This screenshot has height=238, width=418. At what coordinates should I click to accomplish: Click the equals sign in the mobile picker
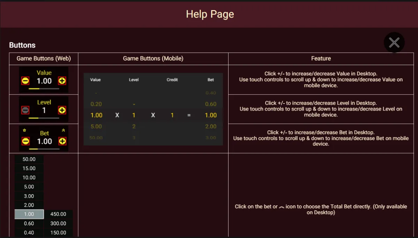(x=189, y=115)
